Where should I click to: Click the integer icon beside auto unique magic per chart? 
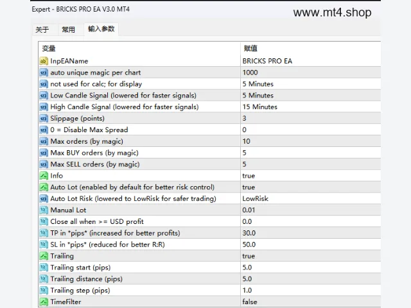click(x=44, y=73)
